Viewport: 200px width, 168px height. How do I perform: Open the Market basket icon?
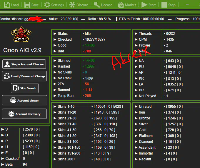[x=121, y=5]
